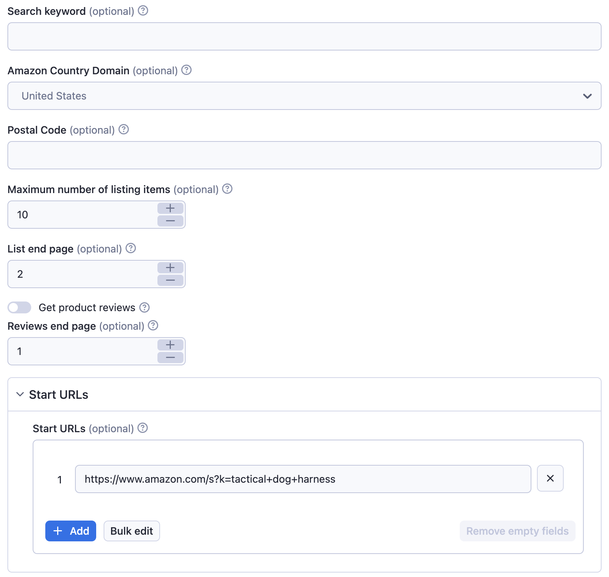This screenshot has width=609, height=577.
Task: Click the blue Add button
Action: tap(71, 531)
